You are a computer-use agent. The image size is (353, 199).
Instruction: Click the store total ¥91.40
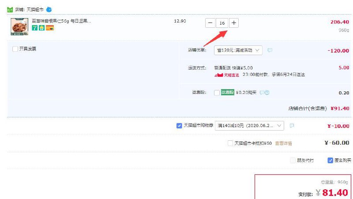(340, 109)
